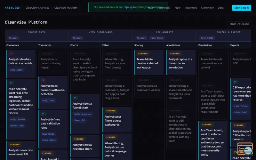
Task: Follow the Sign up link in demo banner
Action: 128,7
